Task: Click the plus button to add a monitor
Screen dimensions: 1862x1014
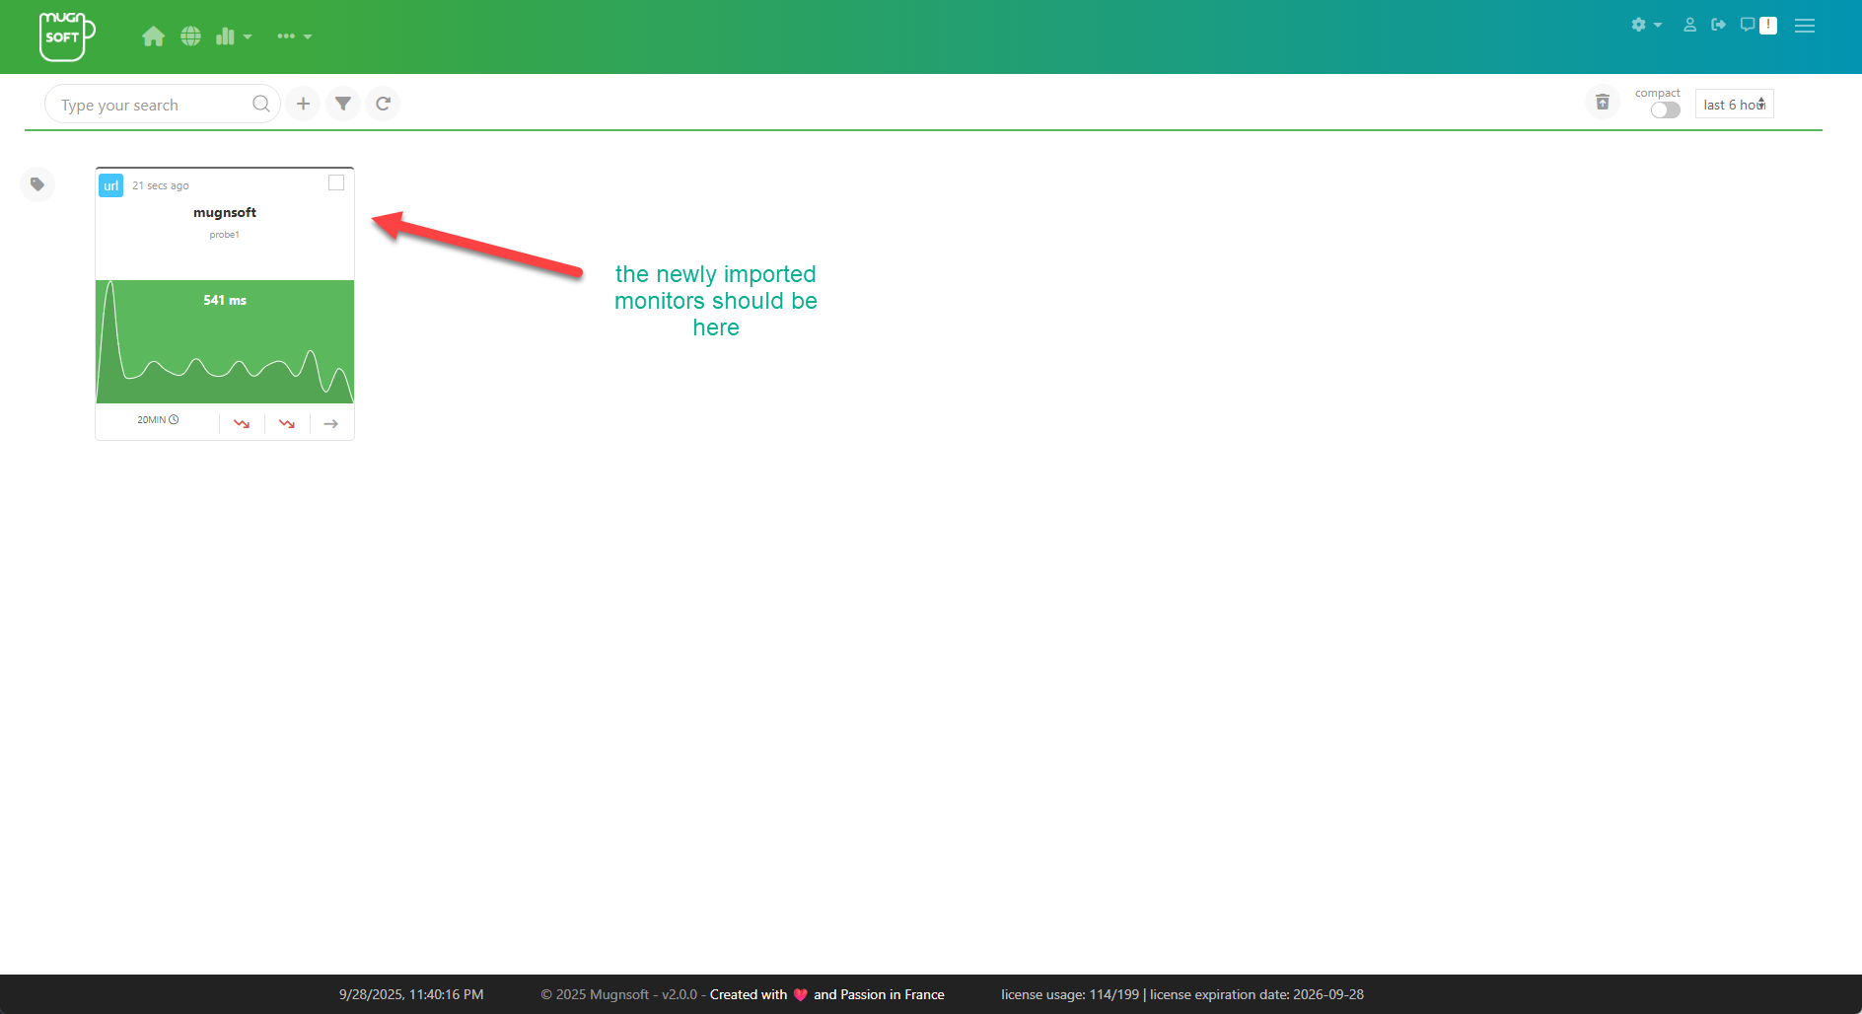Action: [303, 104]
